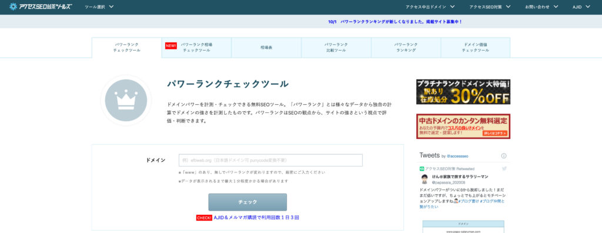Click the papasala user avatar in tweet
The image size is (602, 233).
(424, 179)
